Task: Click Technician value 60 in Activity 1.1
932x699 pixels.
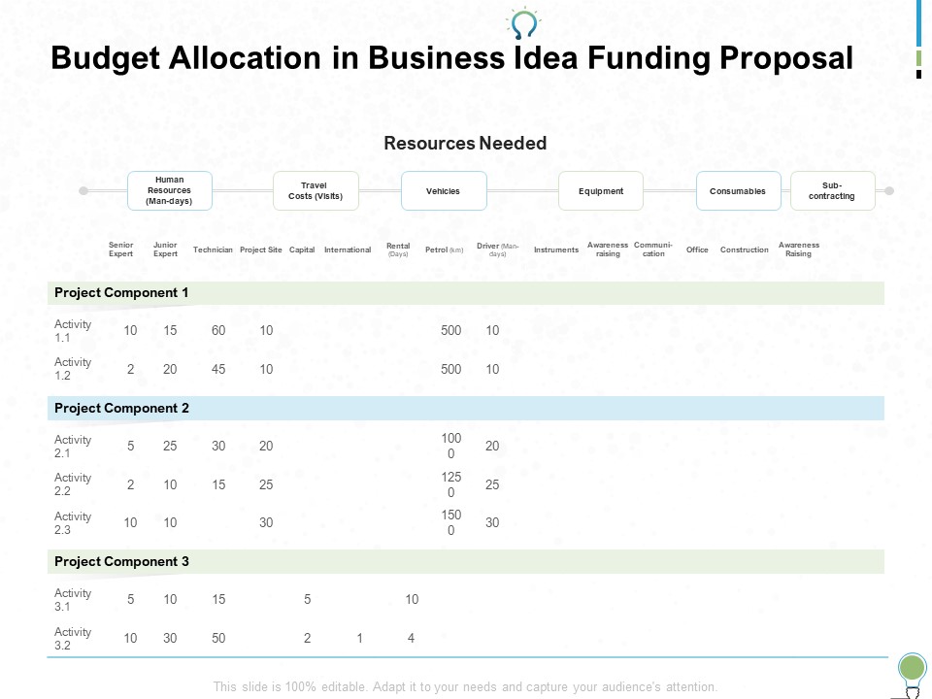Action: tap(218, 330)
